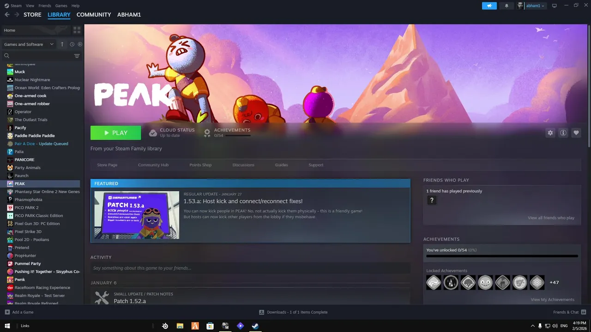Click the Cloud Status icon
This screenshot has height=332, width=591.
point(153,133)
